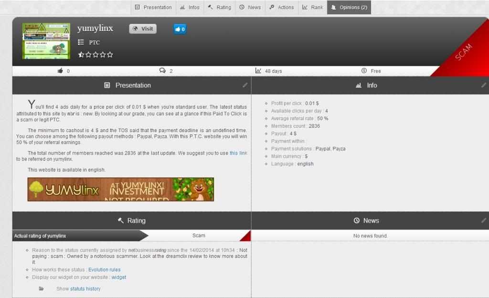This screenshot has width=489, height=298.
Task: Click 'Payment solutions : Paypal, Payza' row
Action: 308,149
